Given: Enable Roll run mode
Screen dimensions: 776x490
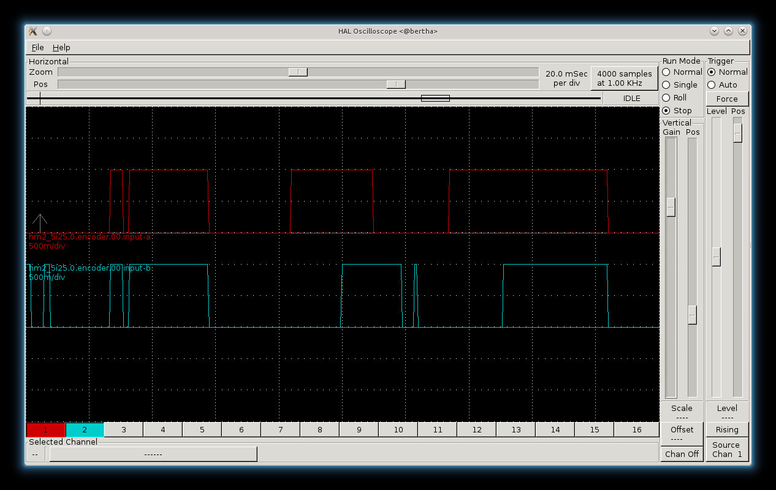Looking at the screenshot, I should (666, 98).
